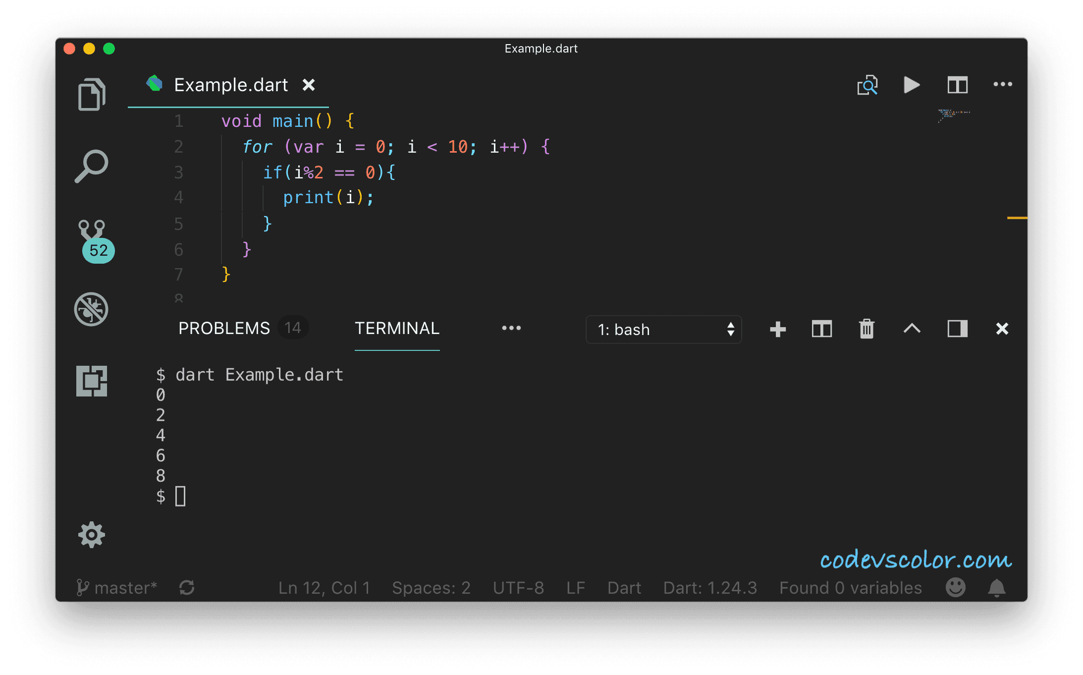Viewport: 1083px width, 675px height.
Task: Switch to the PROBLEMS tab
Action: click(224, 328)
